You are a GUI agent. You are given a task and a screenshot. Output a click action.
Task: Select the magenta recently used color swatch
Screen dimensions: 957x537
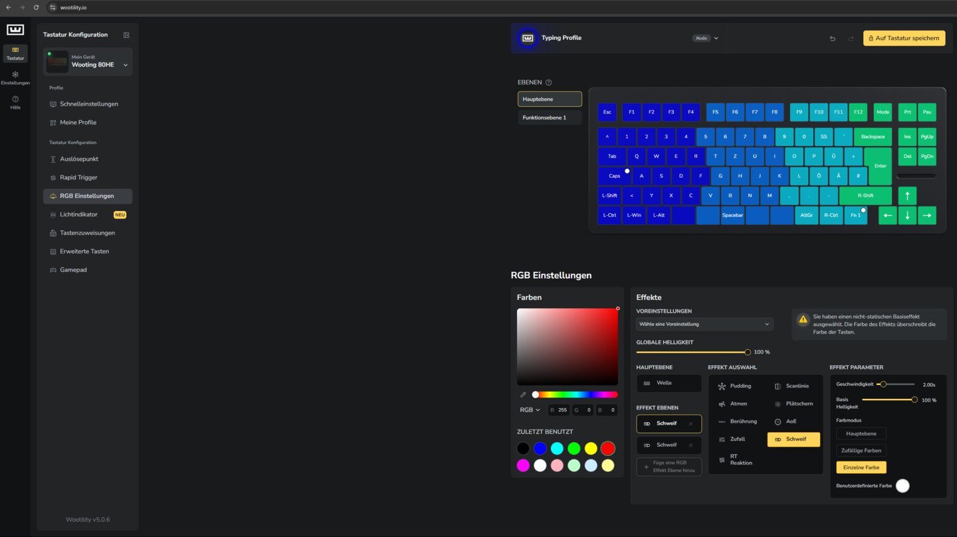(523, 465)
